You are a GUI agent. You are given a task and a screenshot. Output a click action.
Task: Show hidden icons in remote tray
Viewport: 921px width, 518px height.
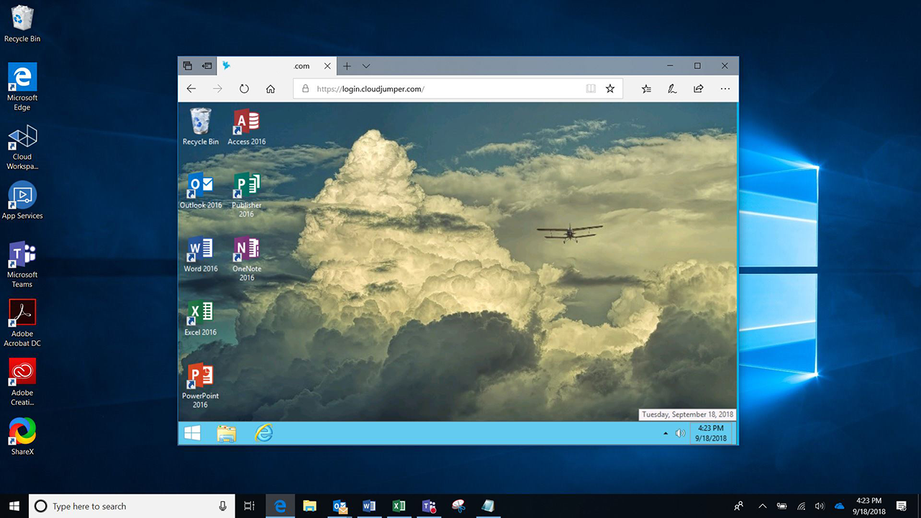[665, 434]
